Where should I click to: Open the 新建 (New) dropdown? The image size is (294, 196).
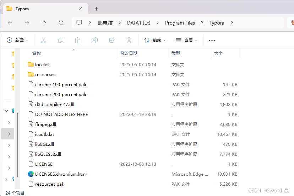17,40
